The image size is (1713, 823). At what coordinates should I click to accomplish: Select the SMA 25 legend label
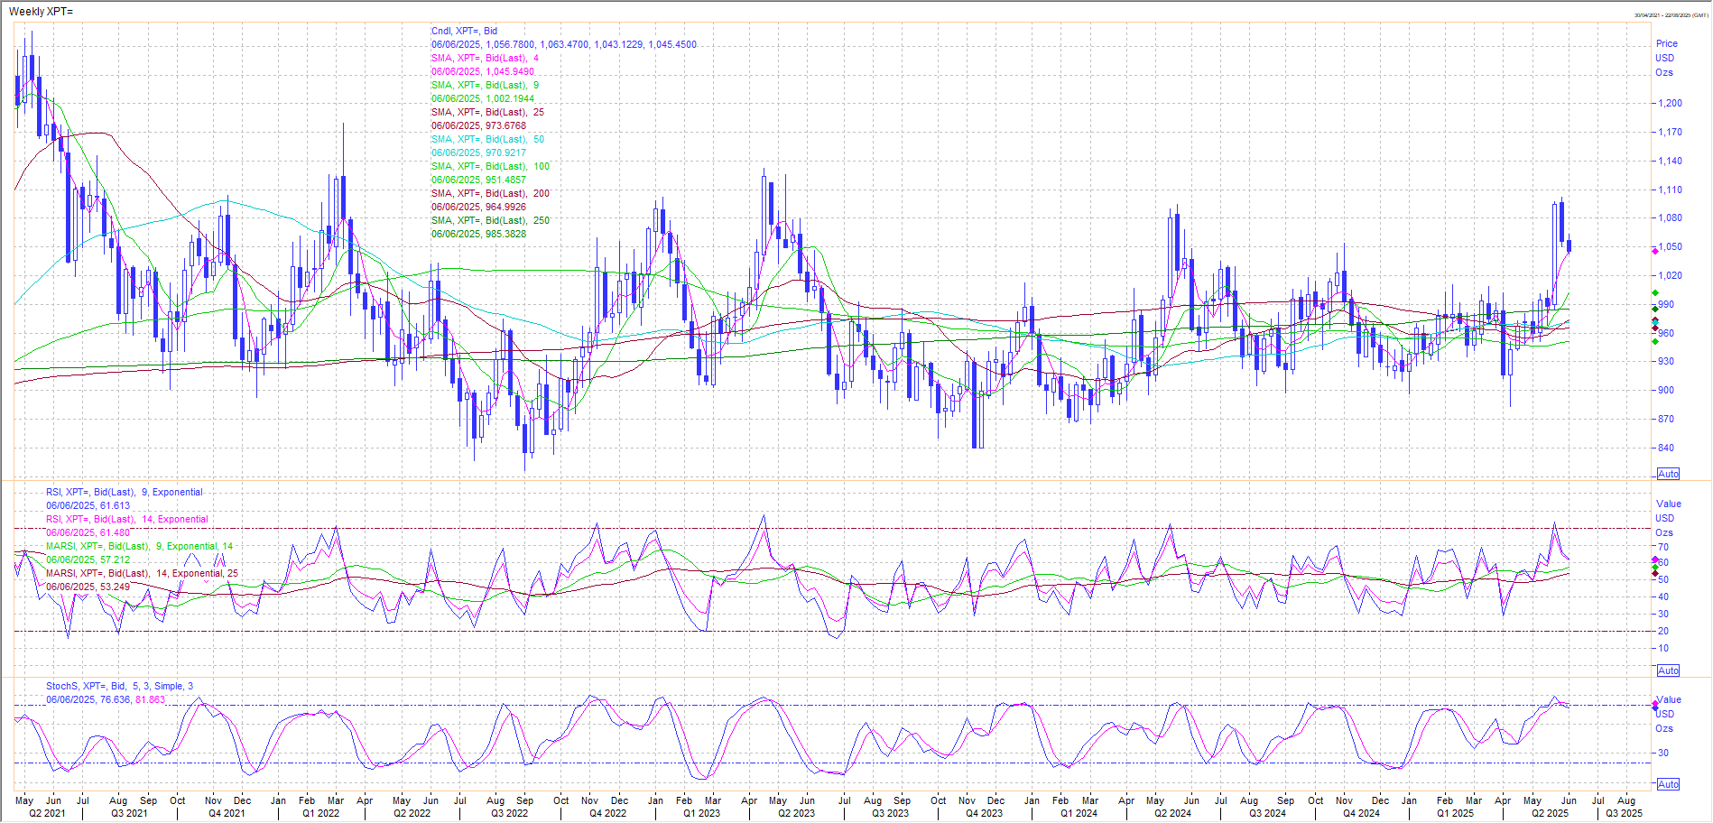(487, 112)
